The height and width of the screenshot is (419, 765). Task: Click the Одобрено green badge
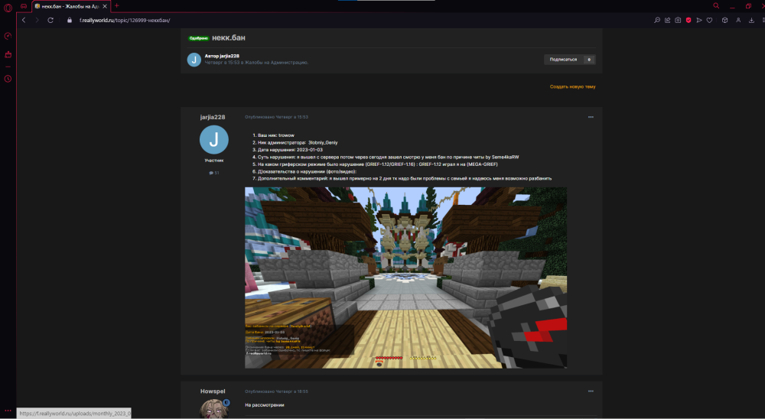(199, 38)
